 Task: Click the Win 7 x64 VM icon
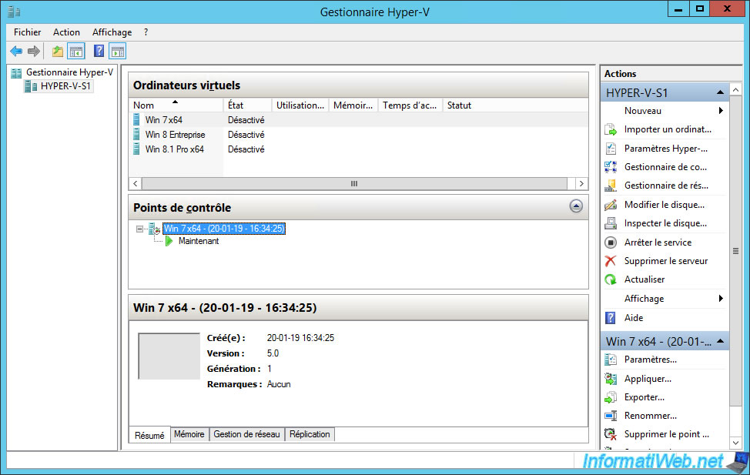(x=136, y=119)
